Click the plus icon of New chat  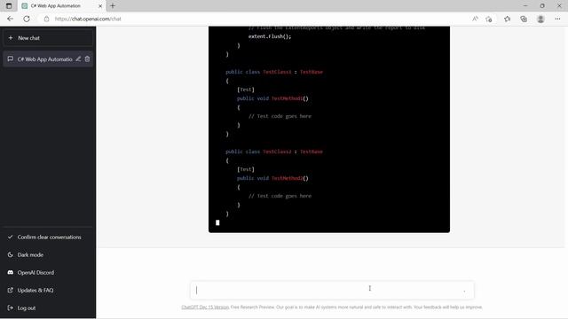(10, 37)
